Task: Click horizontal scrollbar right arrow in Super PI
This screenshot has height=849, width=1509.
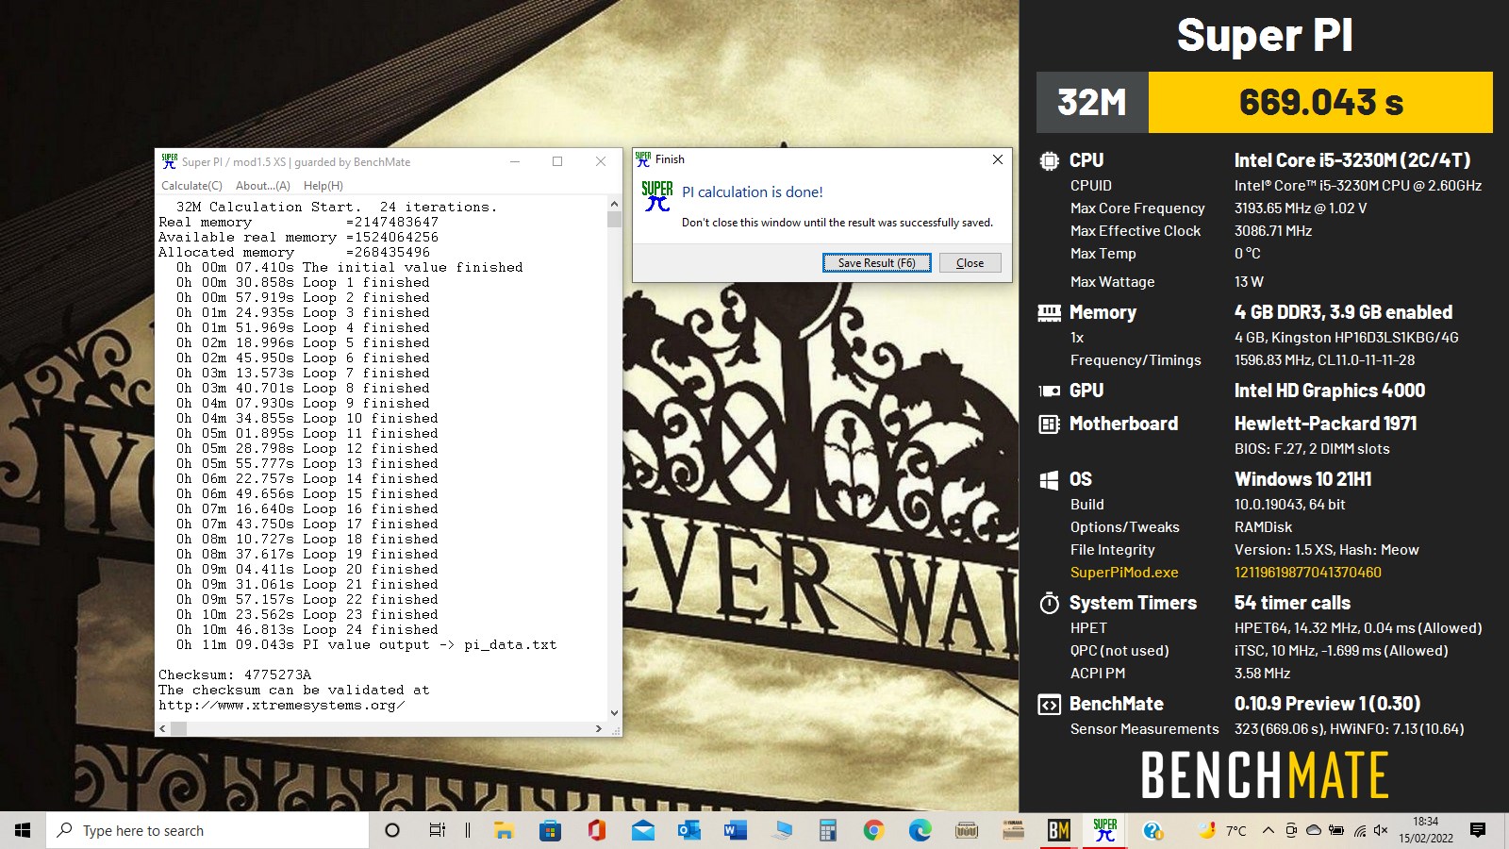Action: (599, 728)
